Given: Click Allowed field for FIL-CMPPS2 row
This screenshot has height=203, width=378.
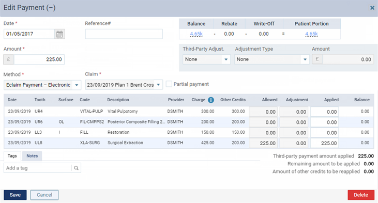Looking at the screenshot, I should click(263, 122).
